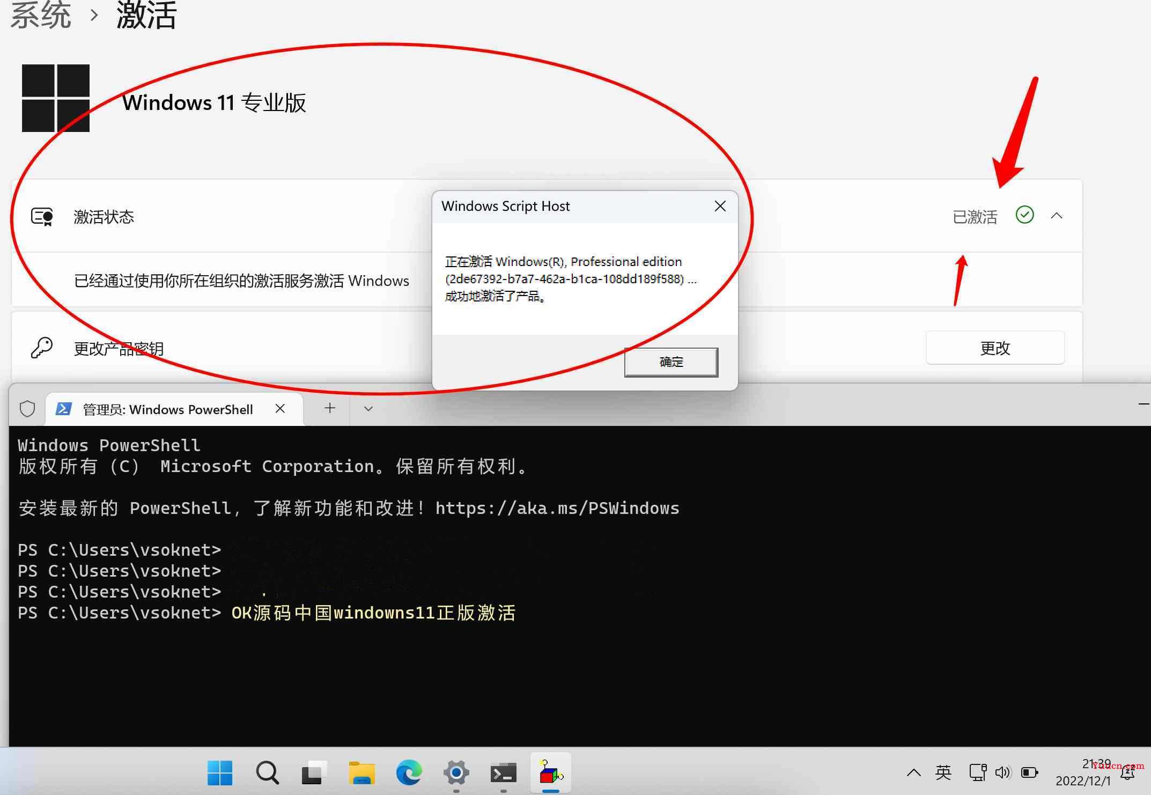Minimize the Windows Terminal window
Image resolution: width=1151 pixels, height=795 pixels.
tap(1143, 404)
